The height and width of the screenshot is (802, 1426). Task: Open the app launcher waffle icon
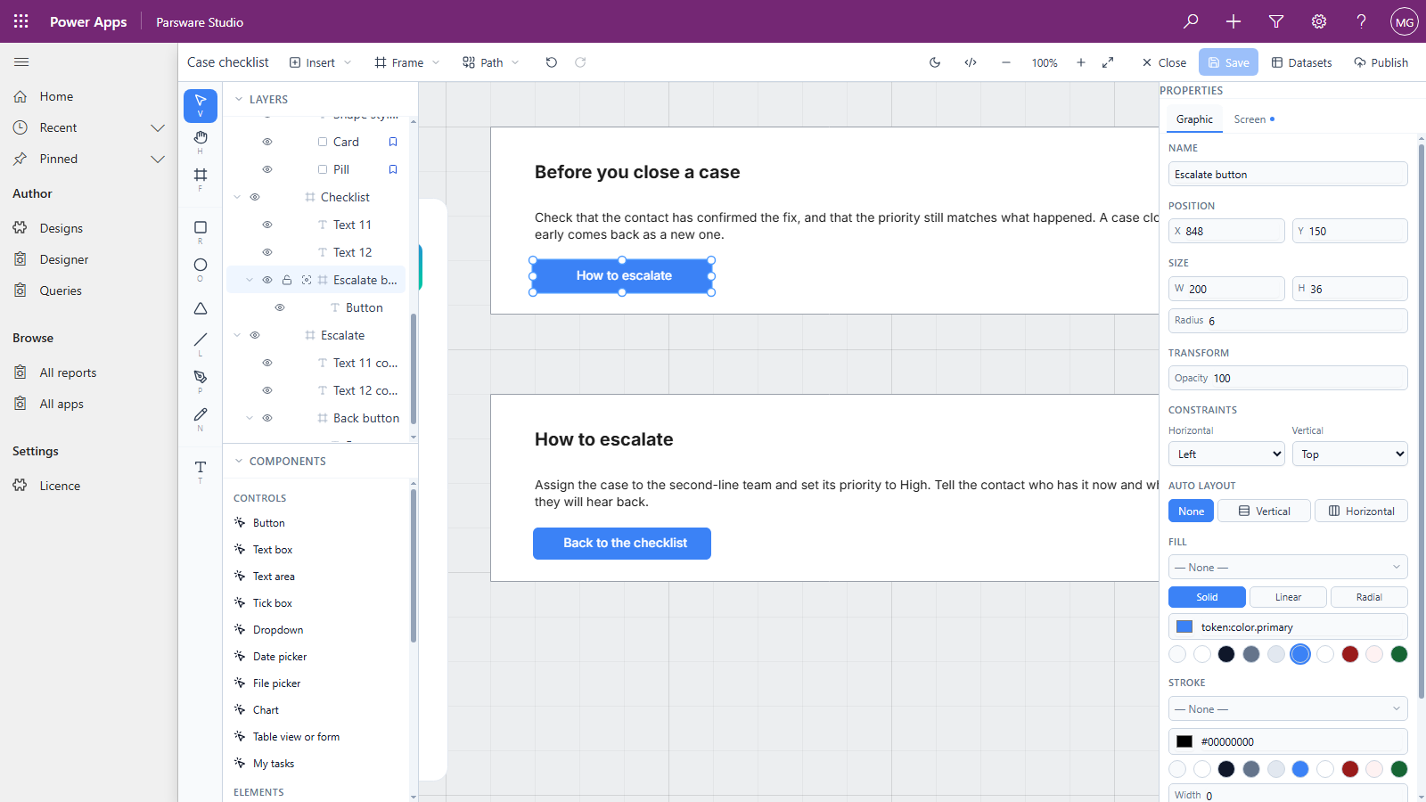point(21,21)
